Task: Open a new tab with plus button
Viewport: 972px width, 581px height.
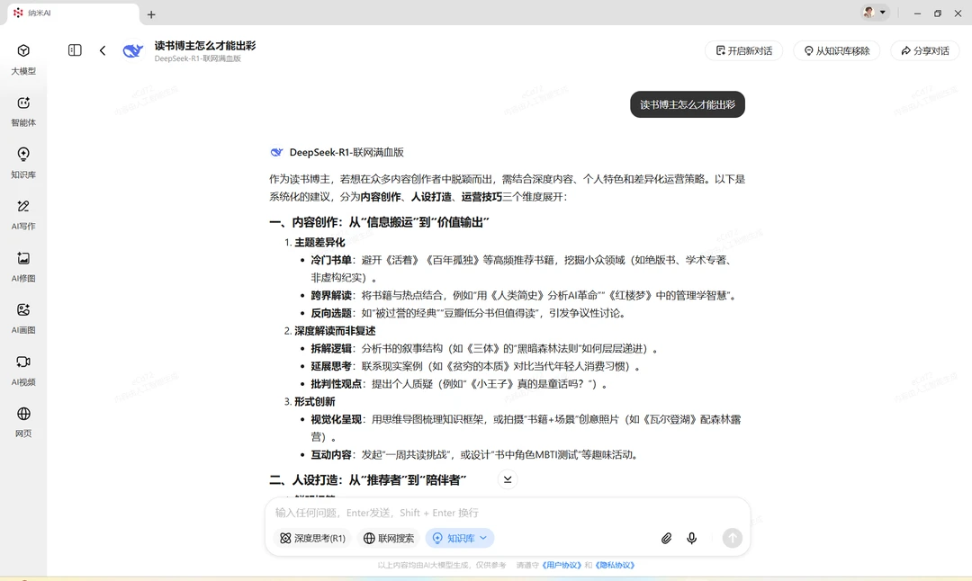Action: point(151,13)
